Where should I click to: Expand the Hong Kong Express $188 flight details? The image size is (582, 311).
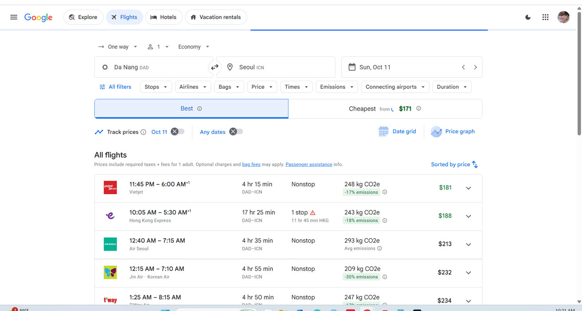468,216
